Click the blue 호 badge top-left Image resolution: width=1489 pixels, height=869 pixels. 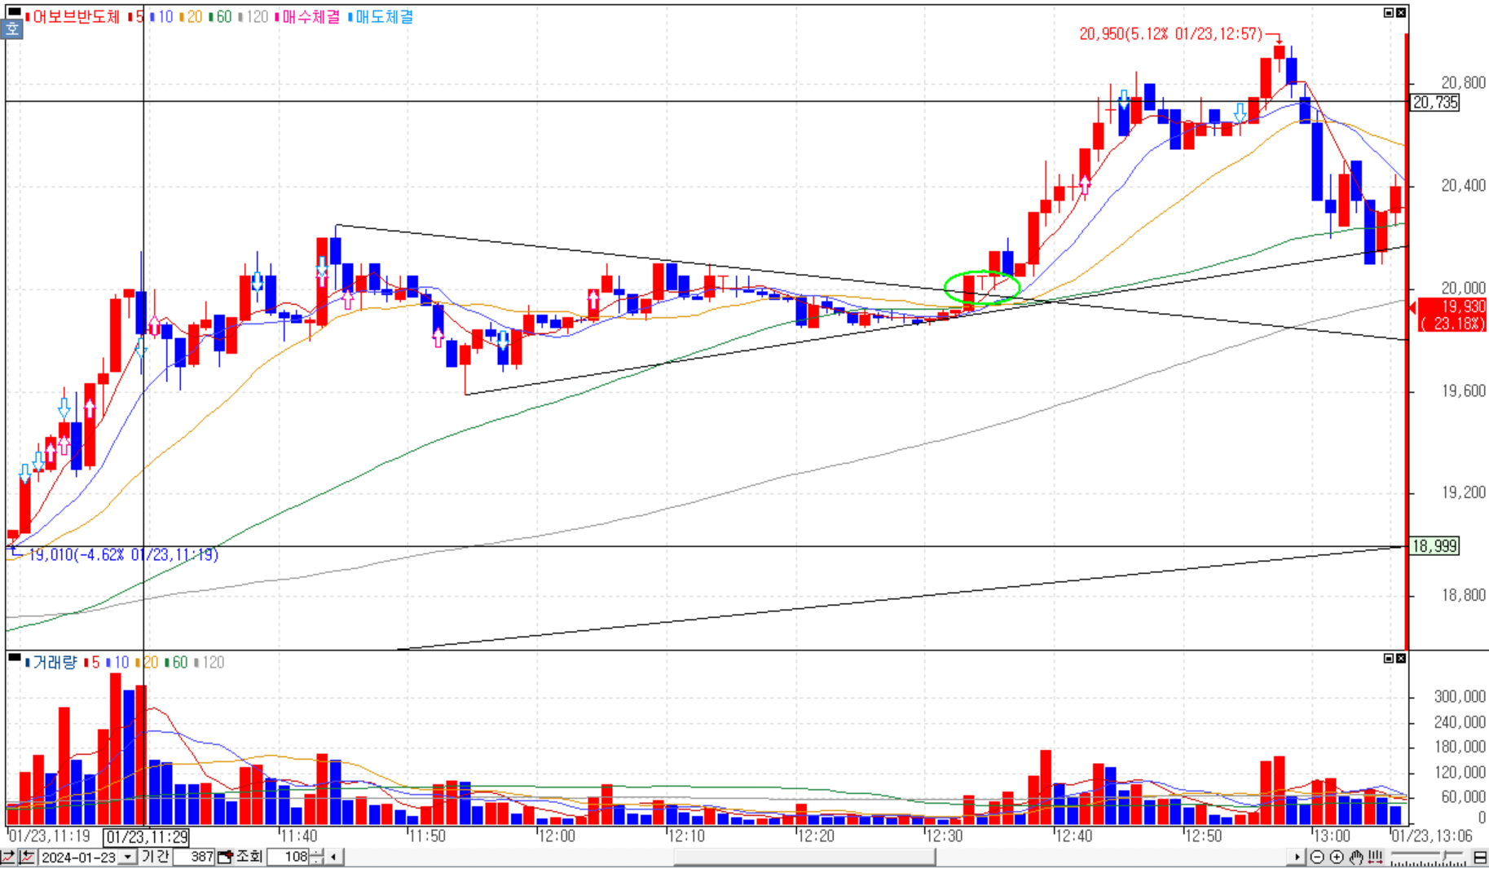click(11, 29)
